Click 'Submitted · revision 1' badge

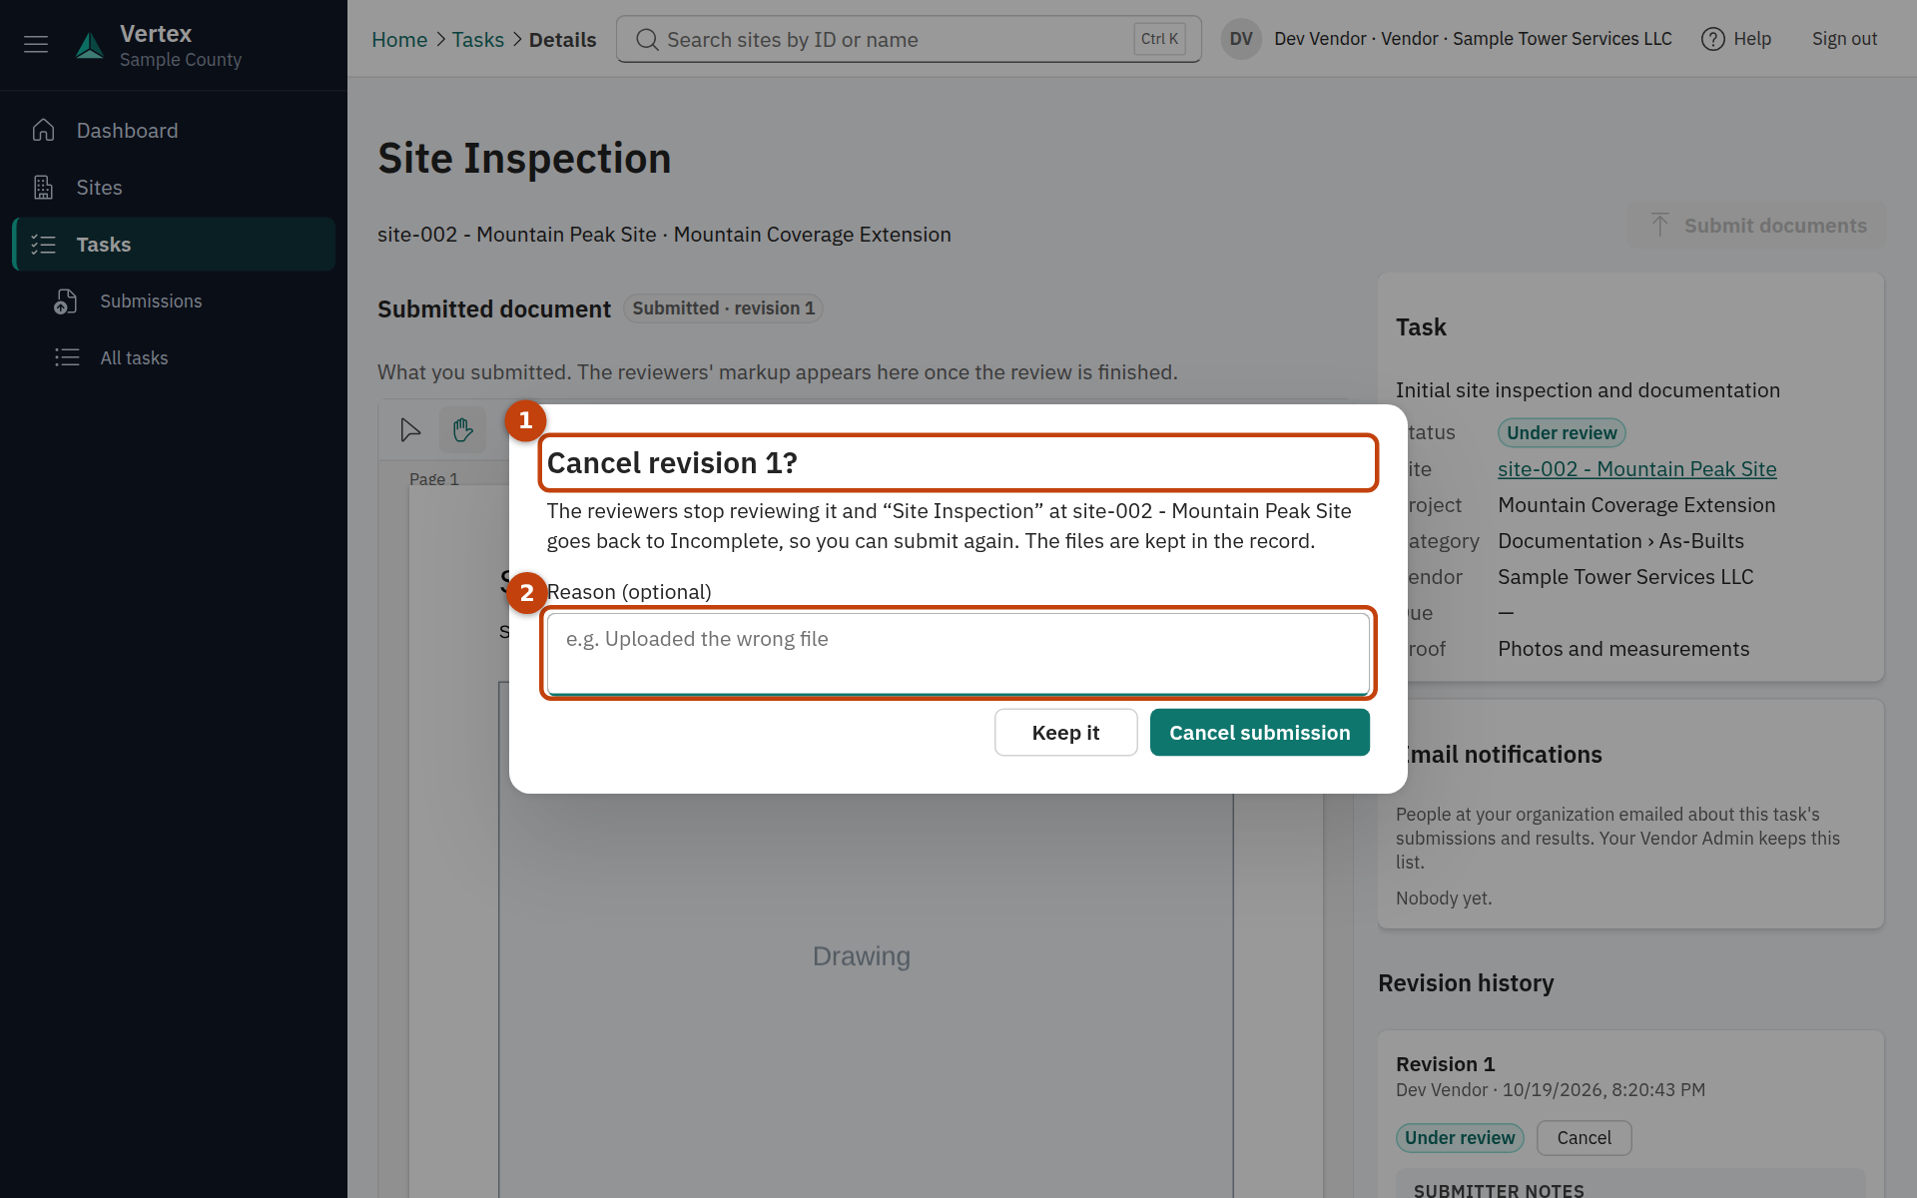[x=723, y=308]
